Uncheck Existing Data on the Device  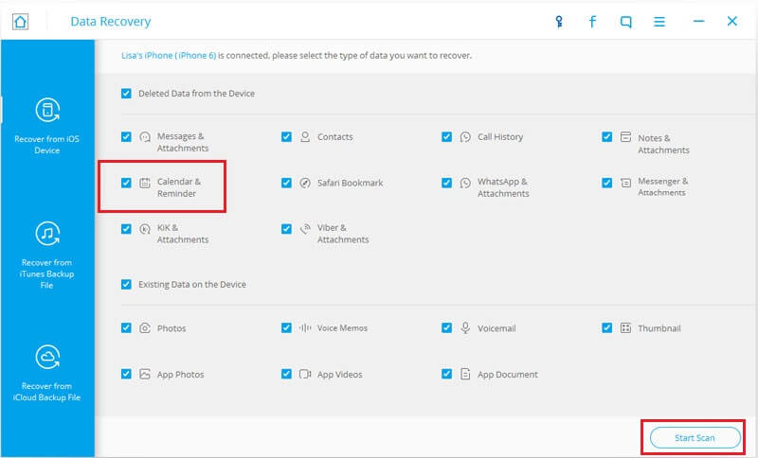click(x=126, y=284)
